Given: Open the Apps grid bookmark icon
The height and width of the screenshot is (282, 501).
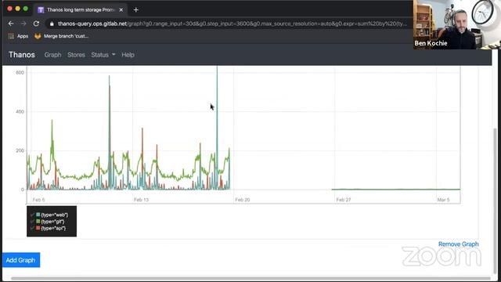Looking at the screenshot, I should click(x=11, y=36).
